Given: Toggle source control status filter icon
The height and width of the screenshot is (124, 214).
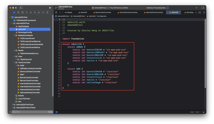Looking at the screenshot, I should click(51, 112).
